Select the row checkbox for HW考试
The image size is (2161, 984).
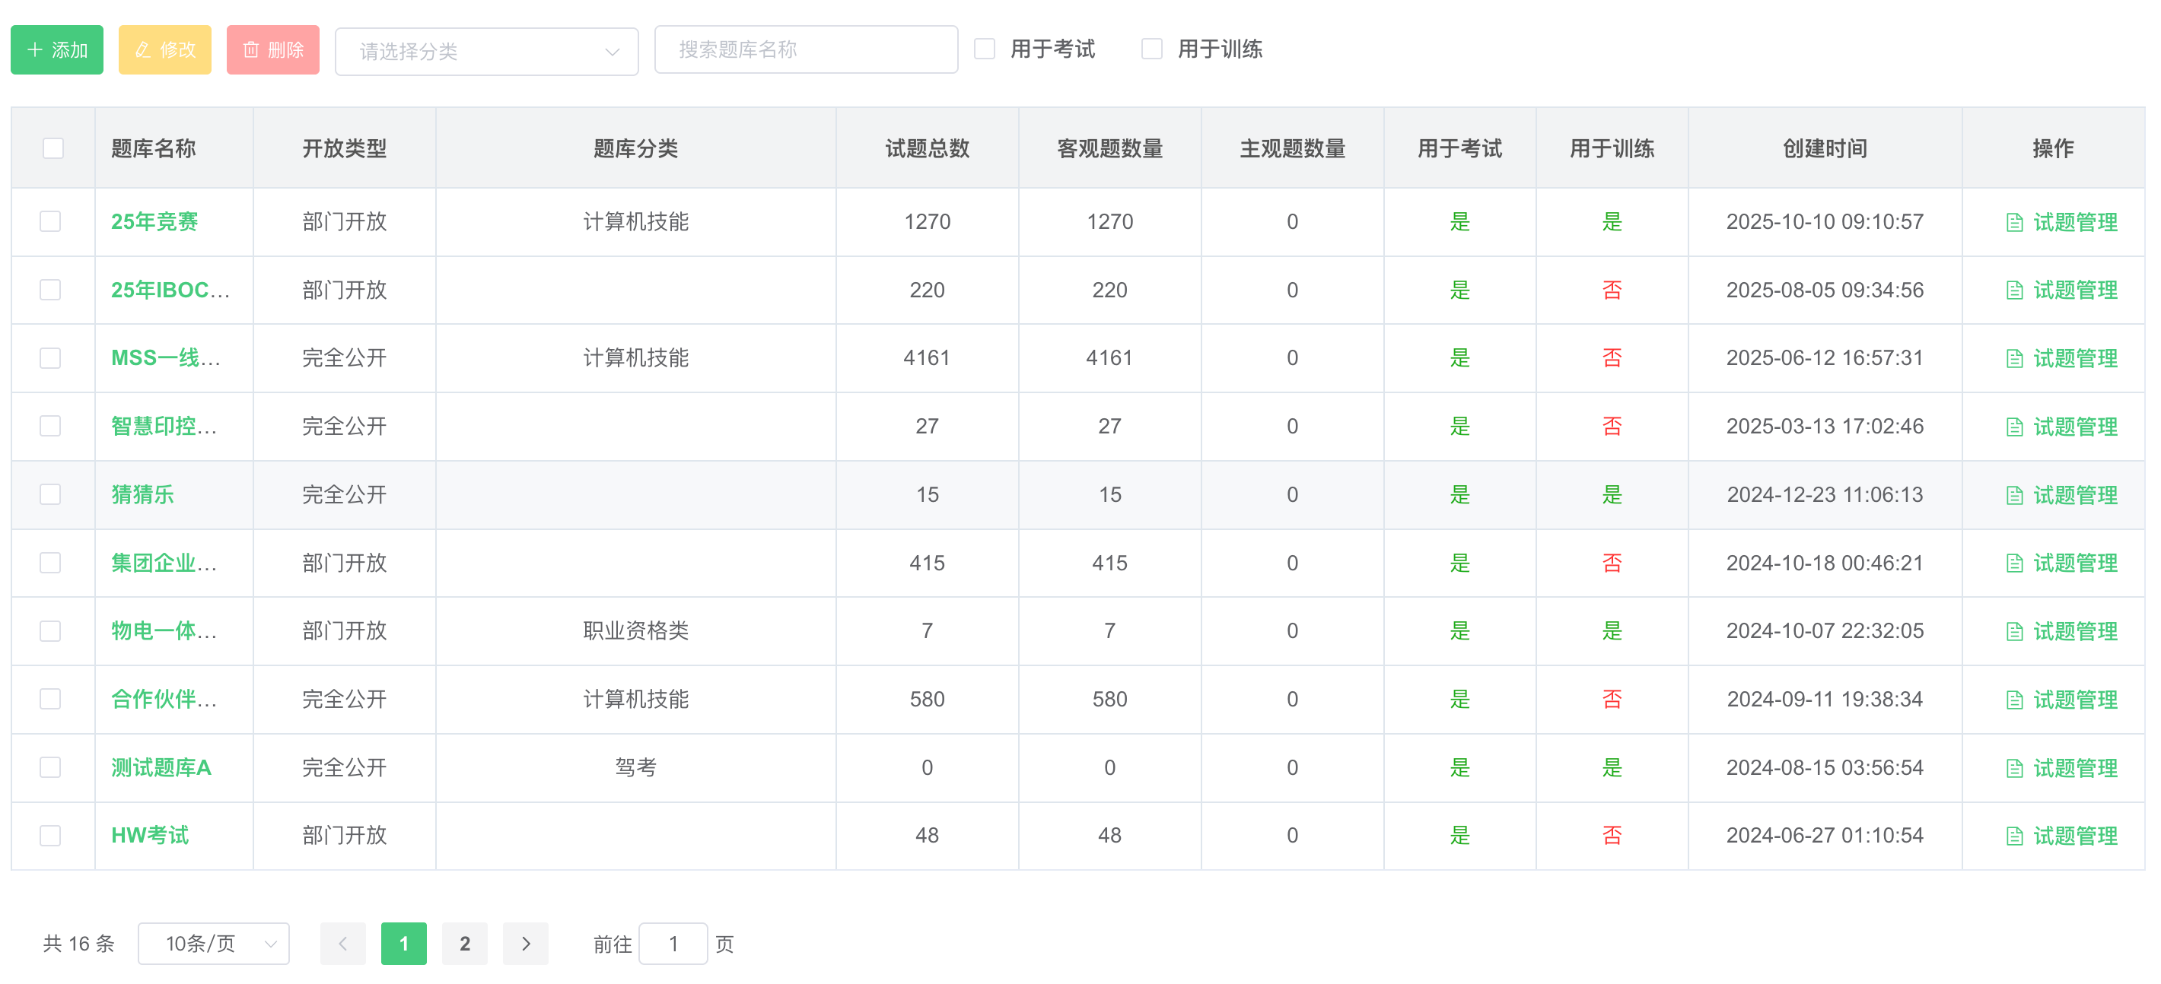[x=51, y=835]
